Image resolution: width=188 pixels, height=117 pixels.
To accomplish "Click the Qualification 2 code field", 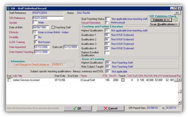I will [x=107, y=39].
